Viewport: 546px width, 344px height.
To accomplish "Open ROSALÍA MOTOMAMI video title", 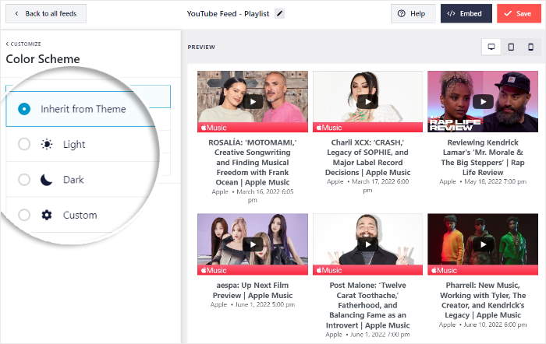I will [253, 162].
